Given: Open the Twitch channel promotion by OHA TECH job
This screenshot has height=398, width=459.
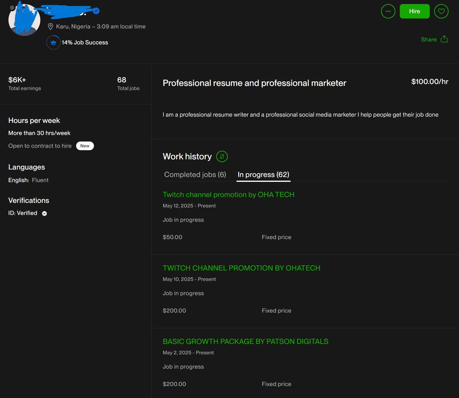Looking at the screenshot, I should click(229, 195).
